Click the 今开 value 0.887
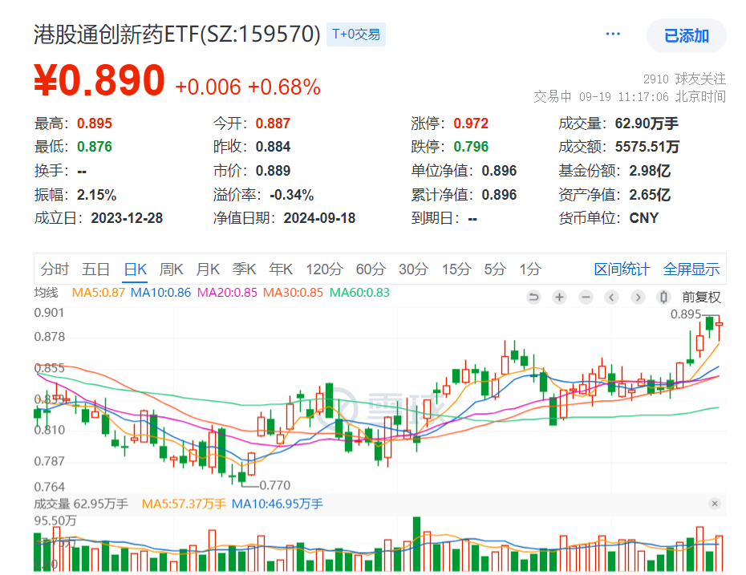The image size is (746, 575). pos(273,124)
